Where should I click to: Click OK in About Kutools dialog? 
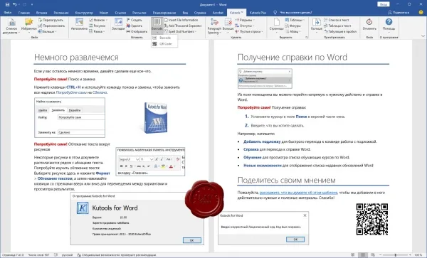tap(192, 240)
